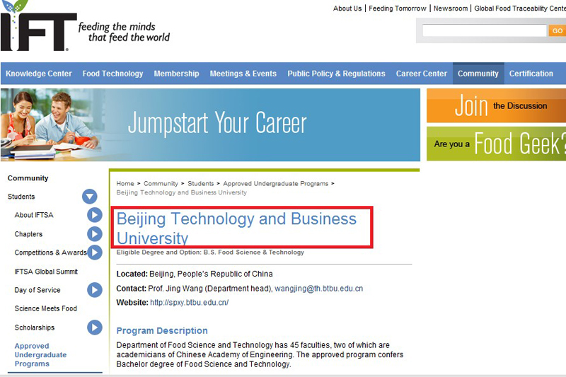The width and height of the screenshot is (566, 377).
Task: Open IFTSA Global Summit in sidebar
Action: 46,272
